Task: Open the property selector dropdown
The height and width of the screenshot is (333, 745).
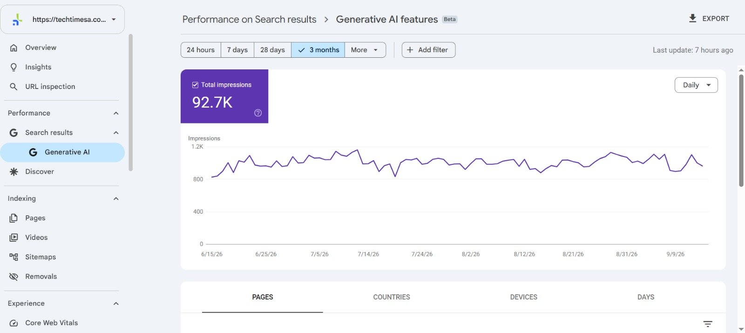Action: point(62,20)
